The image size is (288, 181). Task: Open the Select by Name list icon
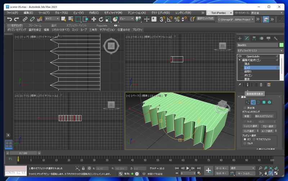pyautogui.click(x=71, y=19)
